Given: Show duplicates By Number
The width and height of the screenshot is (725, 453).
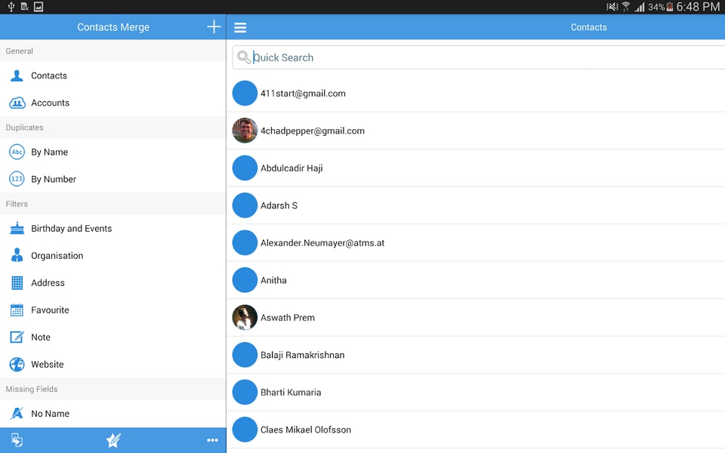Looking at the screenshot, I should tap(113, 179).
